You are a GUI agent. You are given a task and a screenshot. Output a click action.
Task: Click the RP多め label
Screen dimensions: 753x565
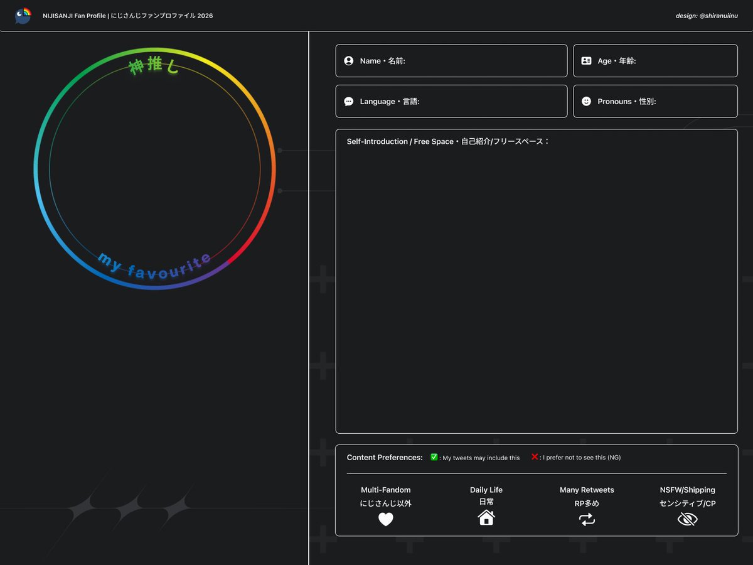click(587, 503)
